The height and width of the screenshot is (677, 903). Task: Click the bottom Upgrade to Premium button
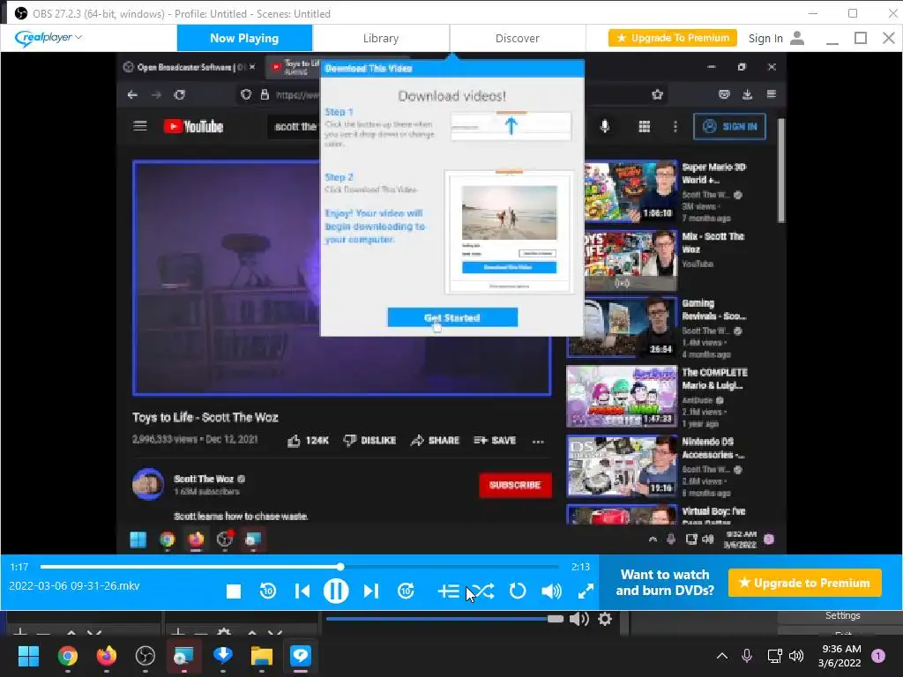[804, 584]
